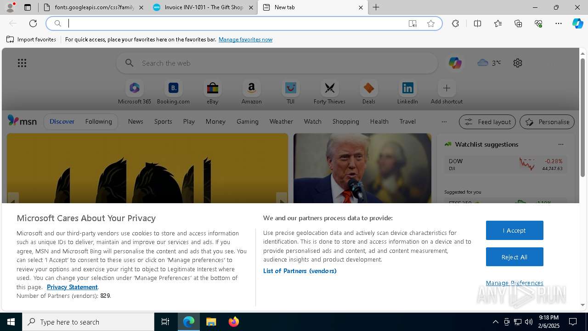Click I Accept on privacy banner
Screen dimensions: 588x331
[514, 230]
